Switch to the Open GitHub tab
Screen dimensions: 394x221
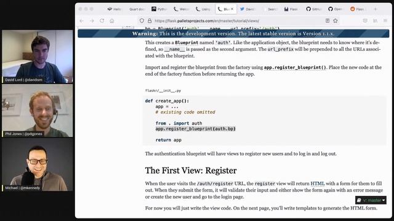(336, 9)
